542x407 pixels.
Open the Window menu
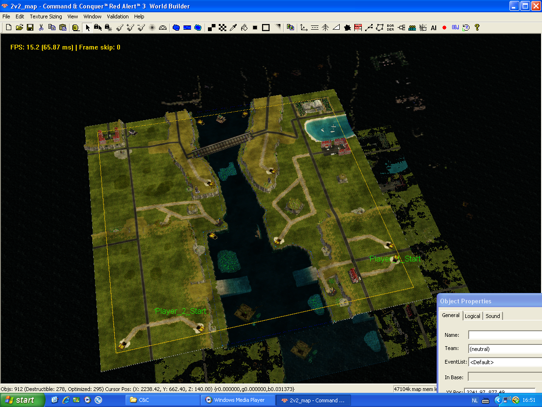(x=92, y=16)
